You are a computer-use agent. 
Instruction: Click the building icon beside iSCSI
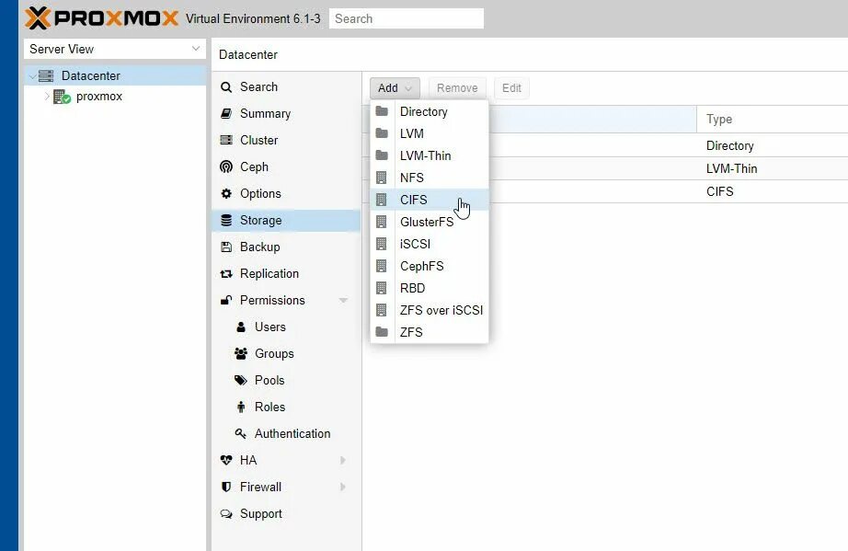click(x=382, y=244)
